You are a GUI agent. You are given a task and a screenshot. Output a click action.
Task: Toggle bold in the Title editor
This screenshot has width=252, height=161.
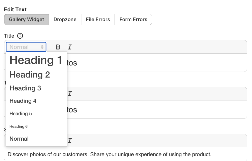coord(58,47)
